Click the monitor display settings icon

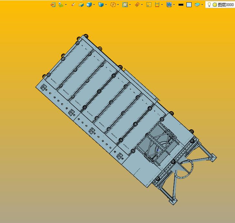[x=169, y=5]
